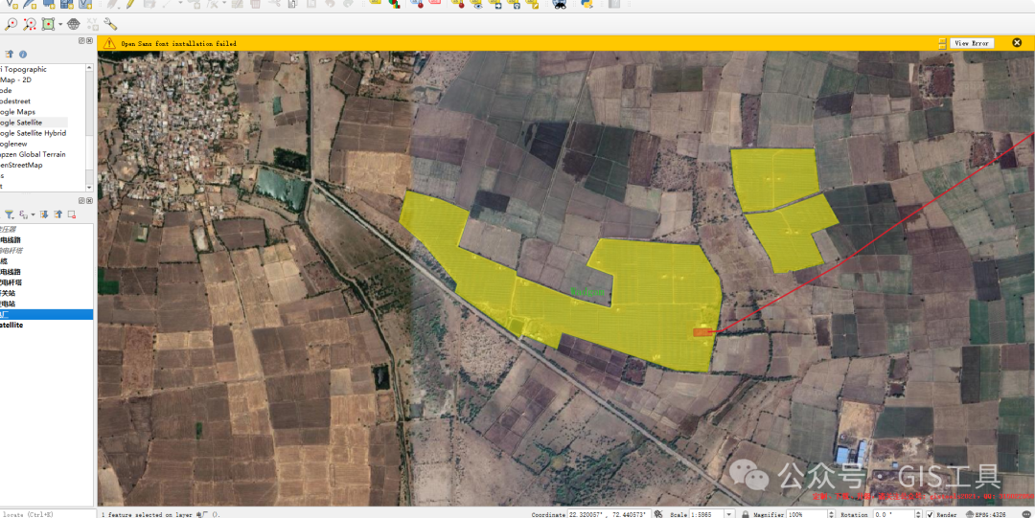Toggle extents display icon beside coordinate field

coord(659,513)
